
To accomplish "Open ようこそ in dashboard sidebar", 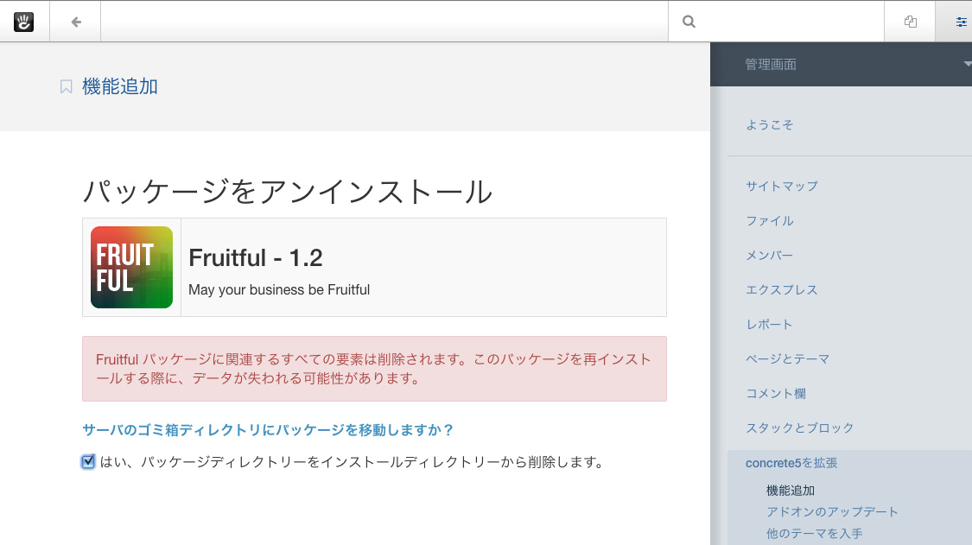I will click(x=769, y=124).
